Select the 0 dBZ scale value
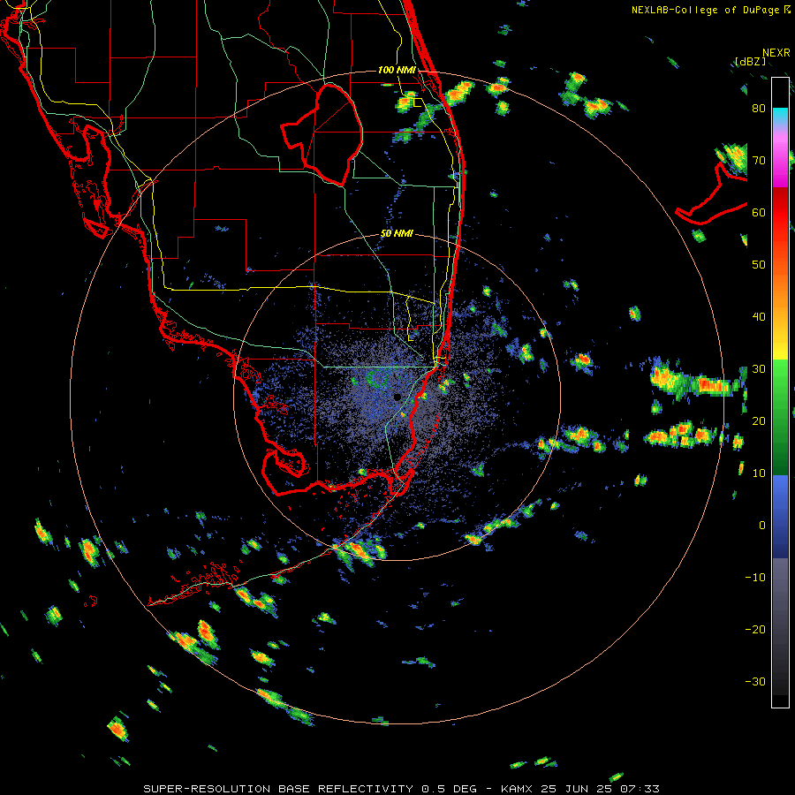 click(x=762, y=526)
